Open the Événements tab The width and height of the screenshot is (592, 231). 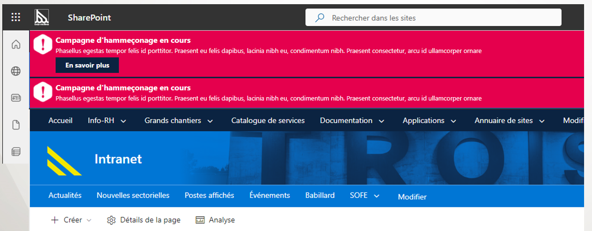coord(269,195)
